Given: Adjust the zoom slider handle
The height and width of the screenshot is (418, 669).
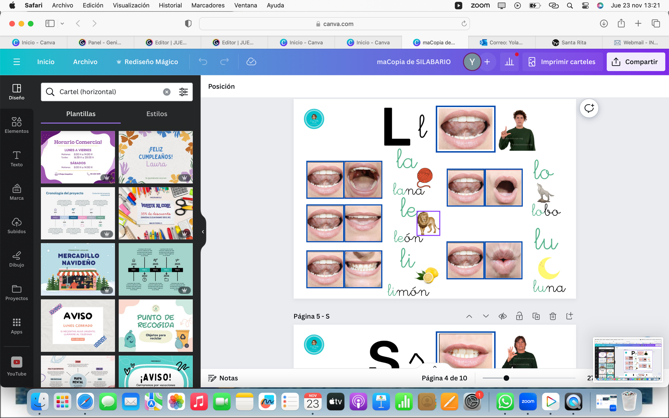Looking at the screenshot, I should click(506, 378).
